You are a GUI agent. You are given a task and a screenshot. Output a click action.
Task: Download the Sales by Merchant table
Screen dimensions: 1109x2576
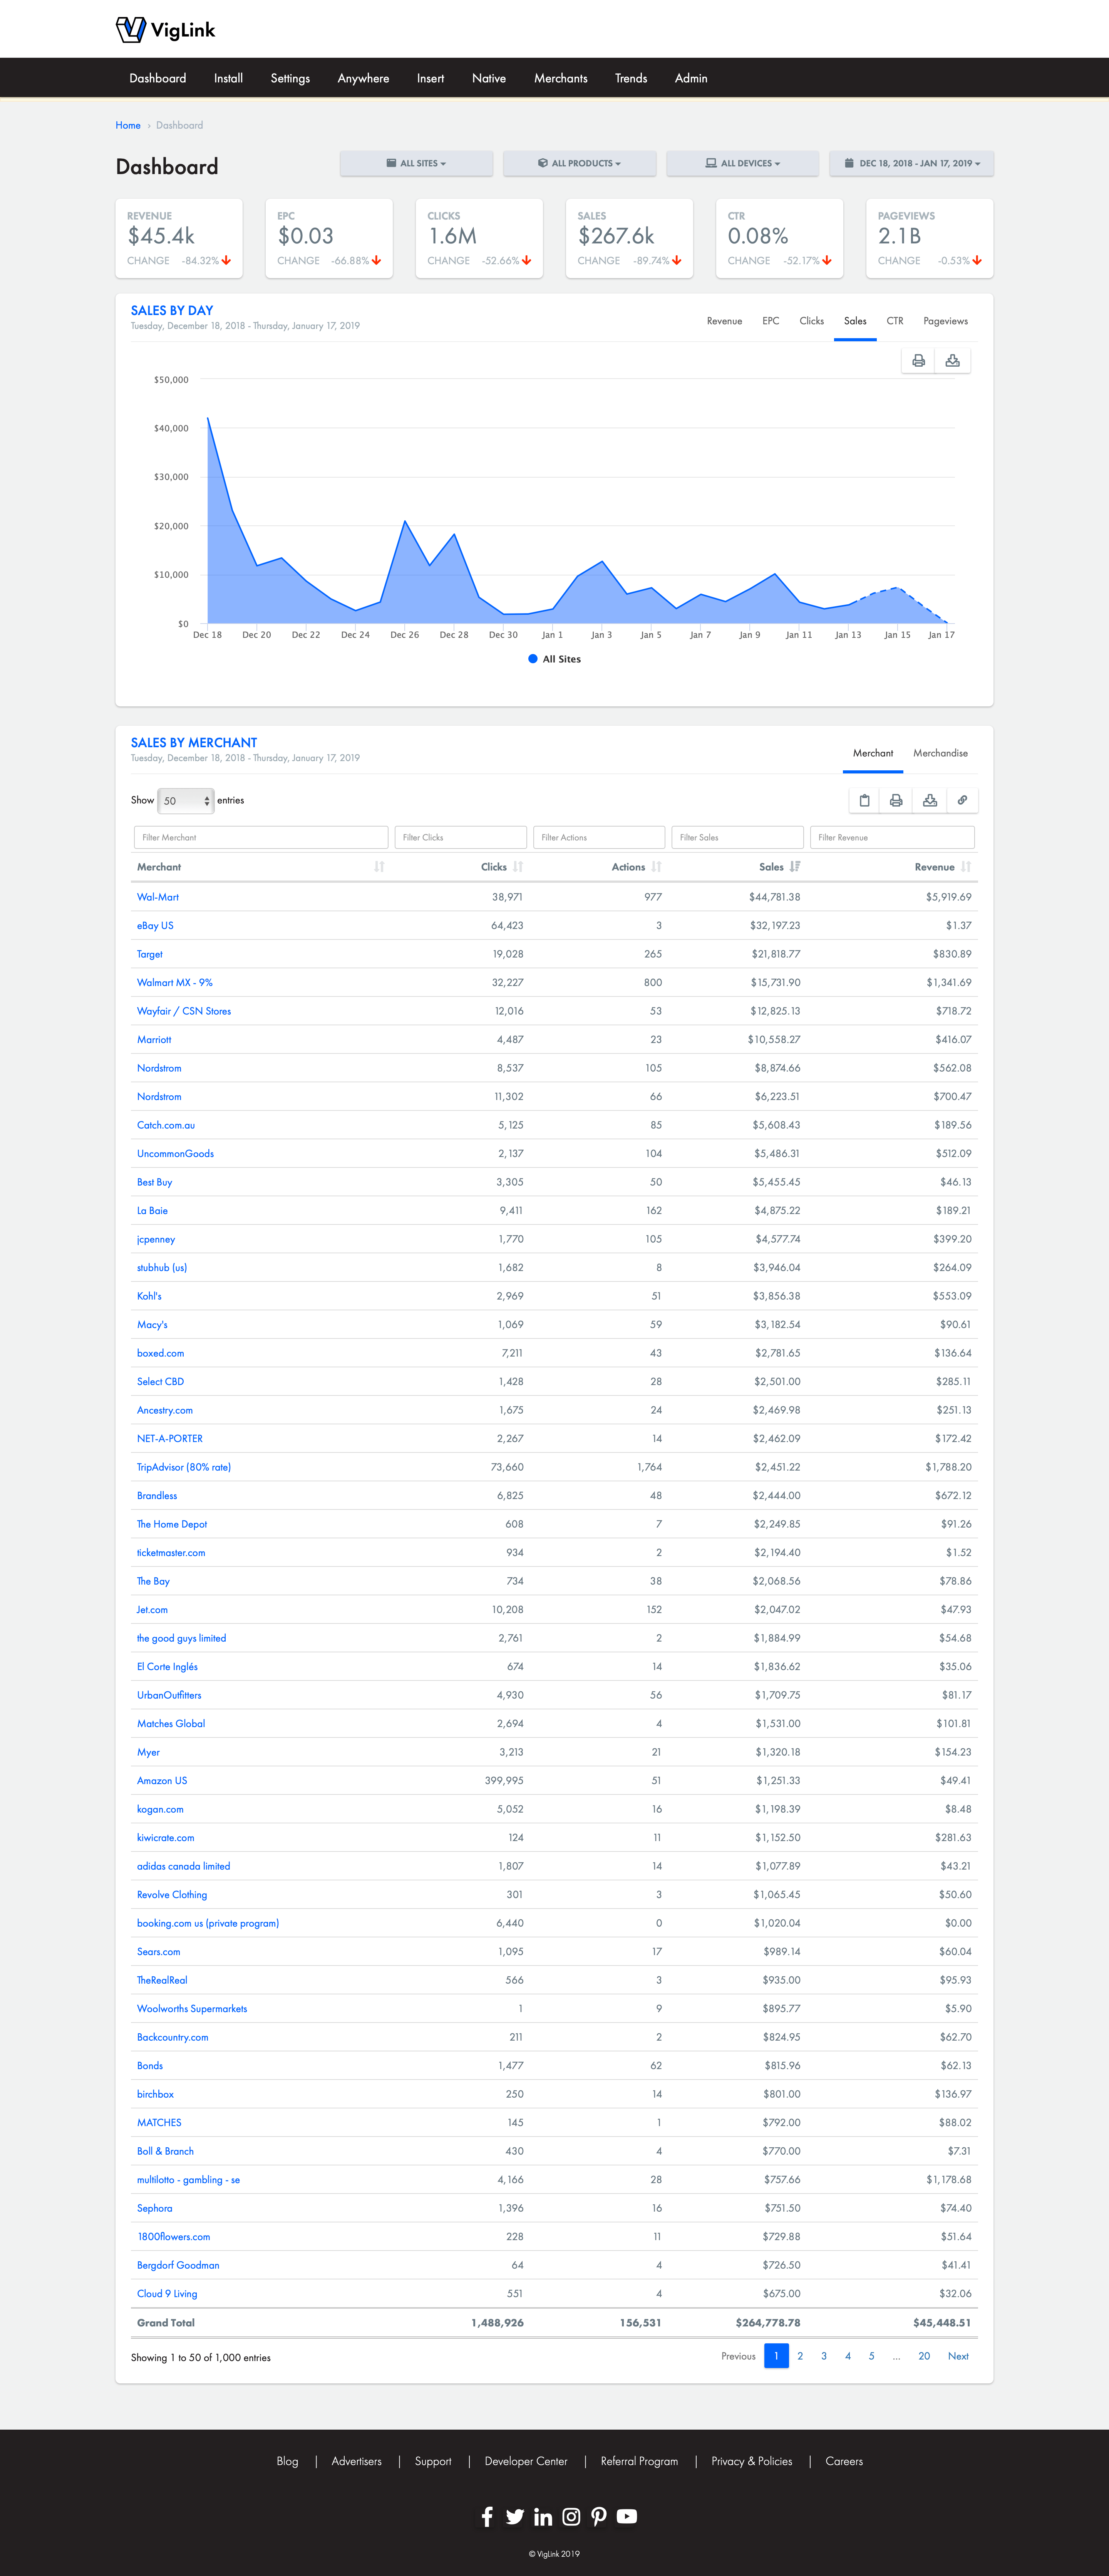pyautogui.click(x=929, y=800)
